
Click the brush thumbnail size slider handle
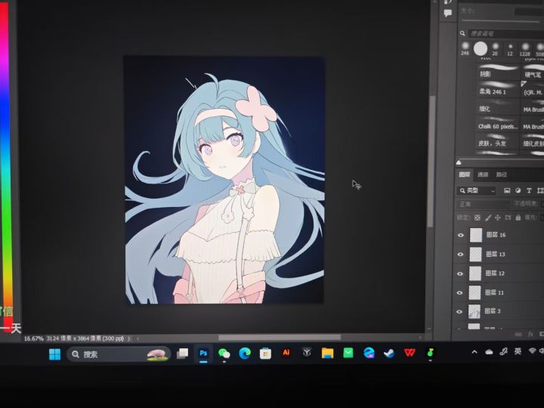pyautogui.click(x=459, y=162)
